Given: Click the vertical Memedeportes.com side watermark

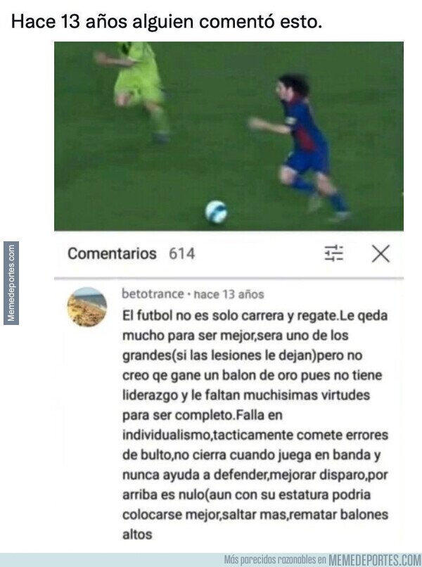Looking at the screenshot, I should tap(11, 283).
